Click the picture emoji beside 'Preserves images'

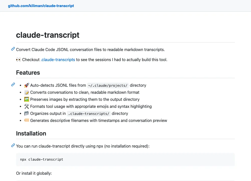point(27,99)
